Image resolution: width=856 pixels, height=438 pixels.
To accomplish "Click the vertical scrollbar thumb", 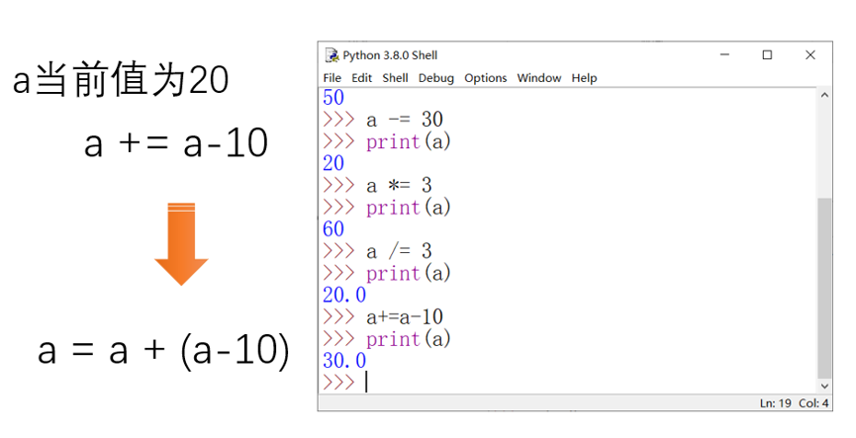I will coord(824,288).
